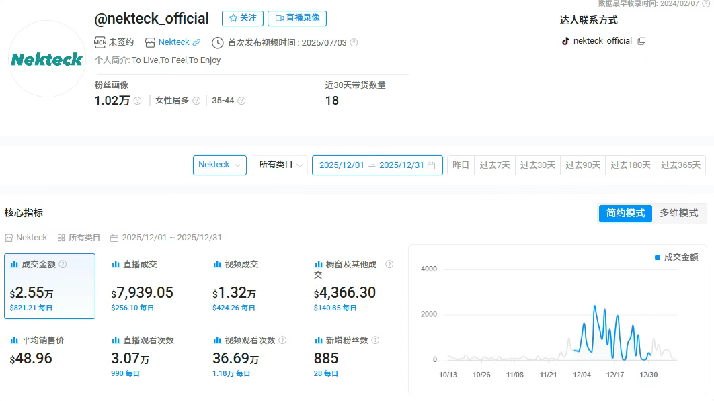Open calendar icon in date range picker
The width and height of the screenshot is (714, 401).
click(432, 165)
